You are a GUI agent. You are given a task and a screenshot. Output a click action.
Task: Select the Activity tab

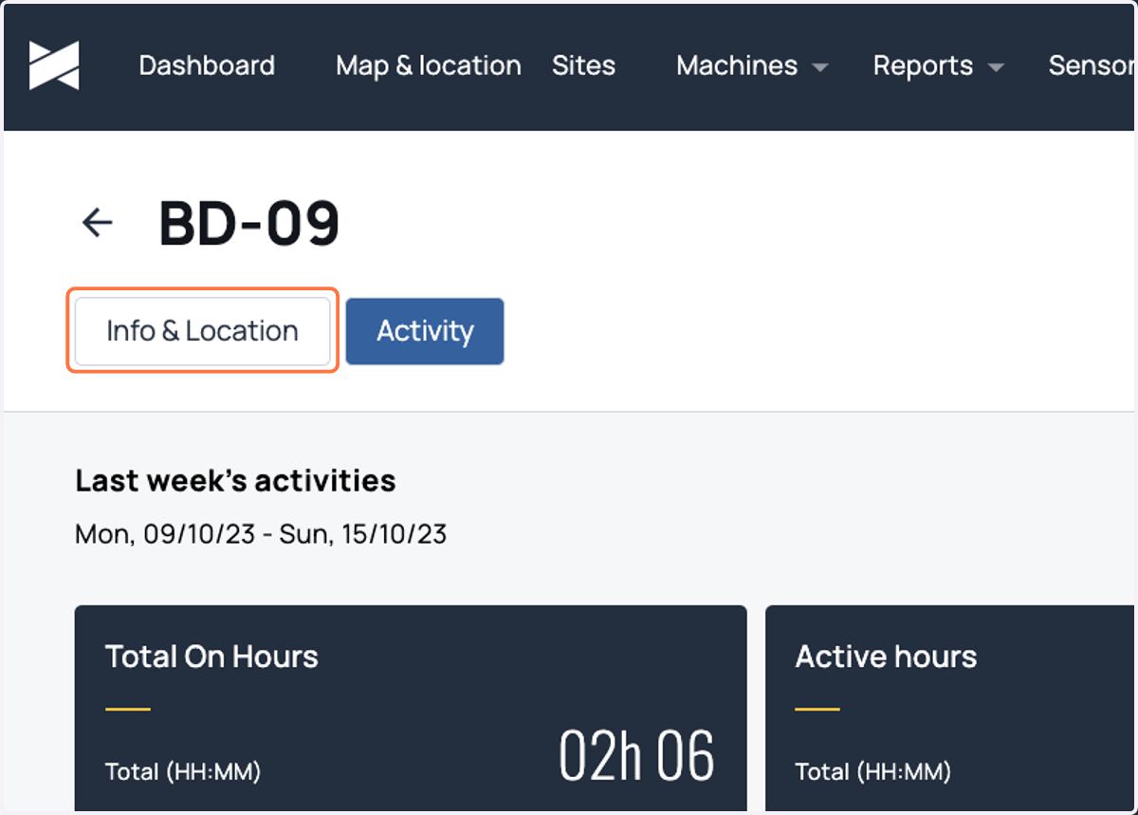[x=425, y=331]
